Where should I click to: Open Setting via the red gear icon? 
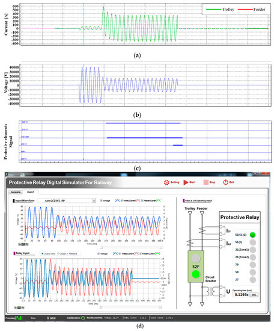click(166, 182)
